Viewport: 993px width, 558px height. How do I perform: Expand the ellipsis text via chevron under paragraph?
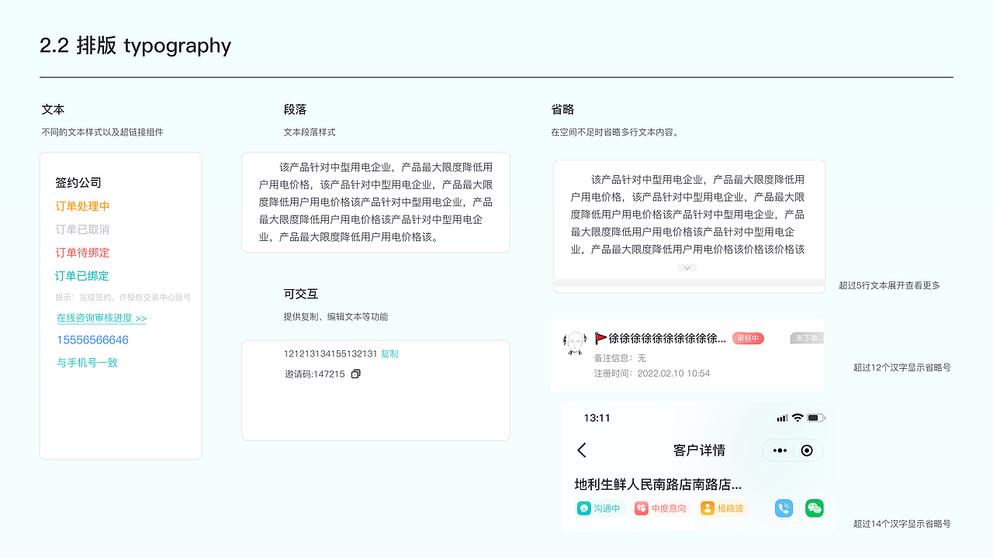click(687, 267)
